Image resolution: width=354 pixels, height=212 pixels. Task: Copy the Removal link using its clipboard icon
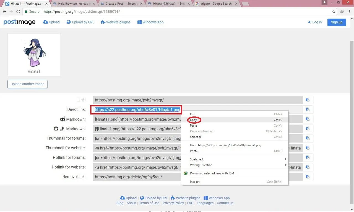pyautogui.click(x=308, y=177)
